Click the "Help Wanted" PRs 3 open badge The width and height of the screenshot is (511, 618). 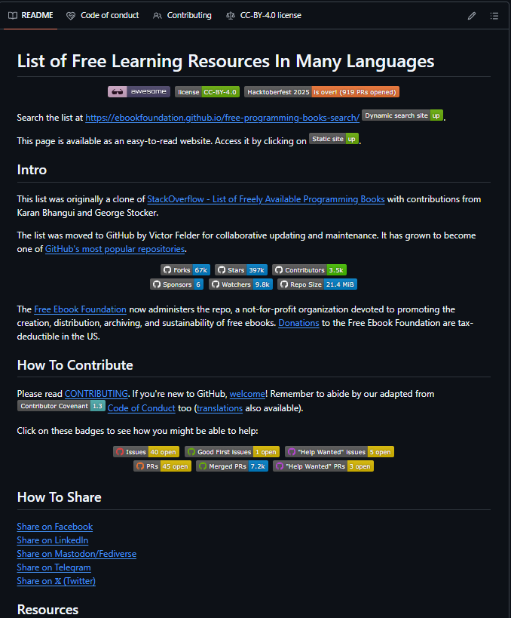click(323, 466)
